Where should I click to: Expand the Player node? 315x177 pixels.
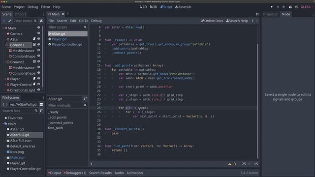pyautogui.click(x=5, y=79)
